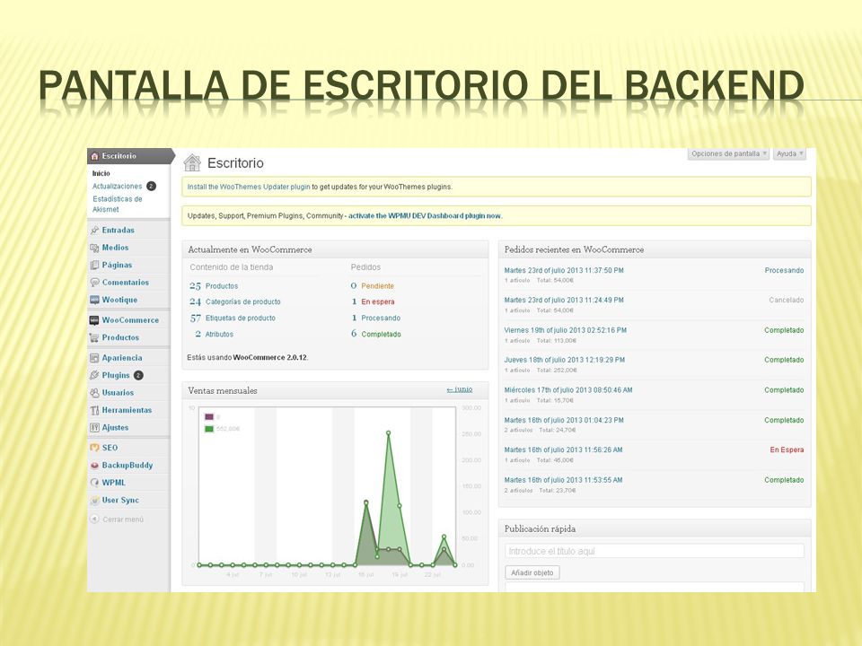Click the Plugins plug icon

[94, 375]
